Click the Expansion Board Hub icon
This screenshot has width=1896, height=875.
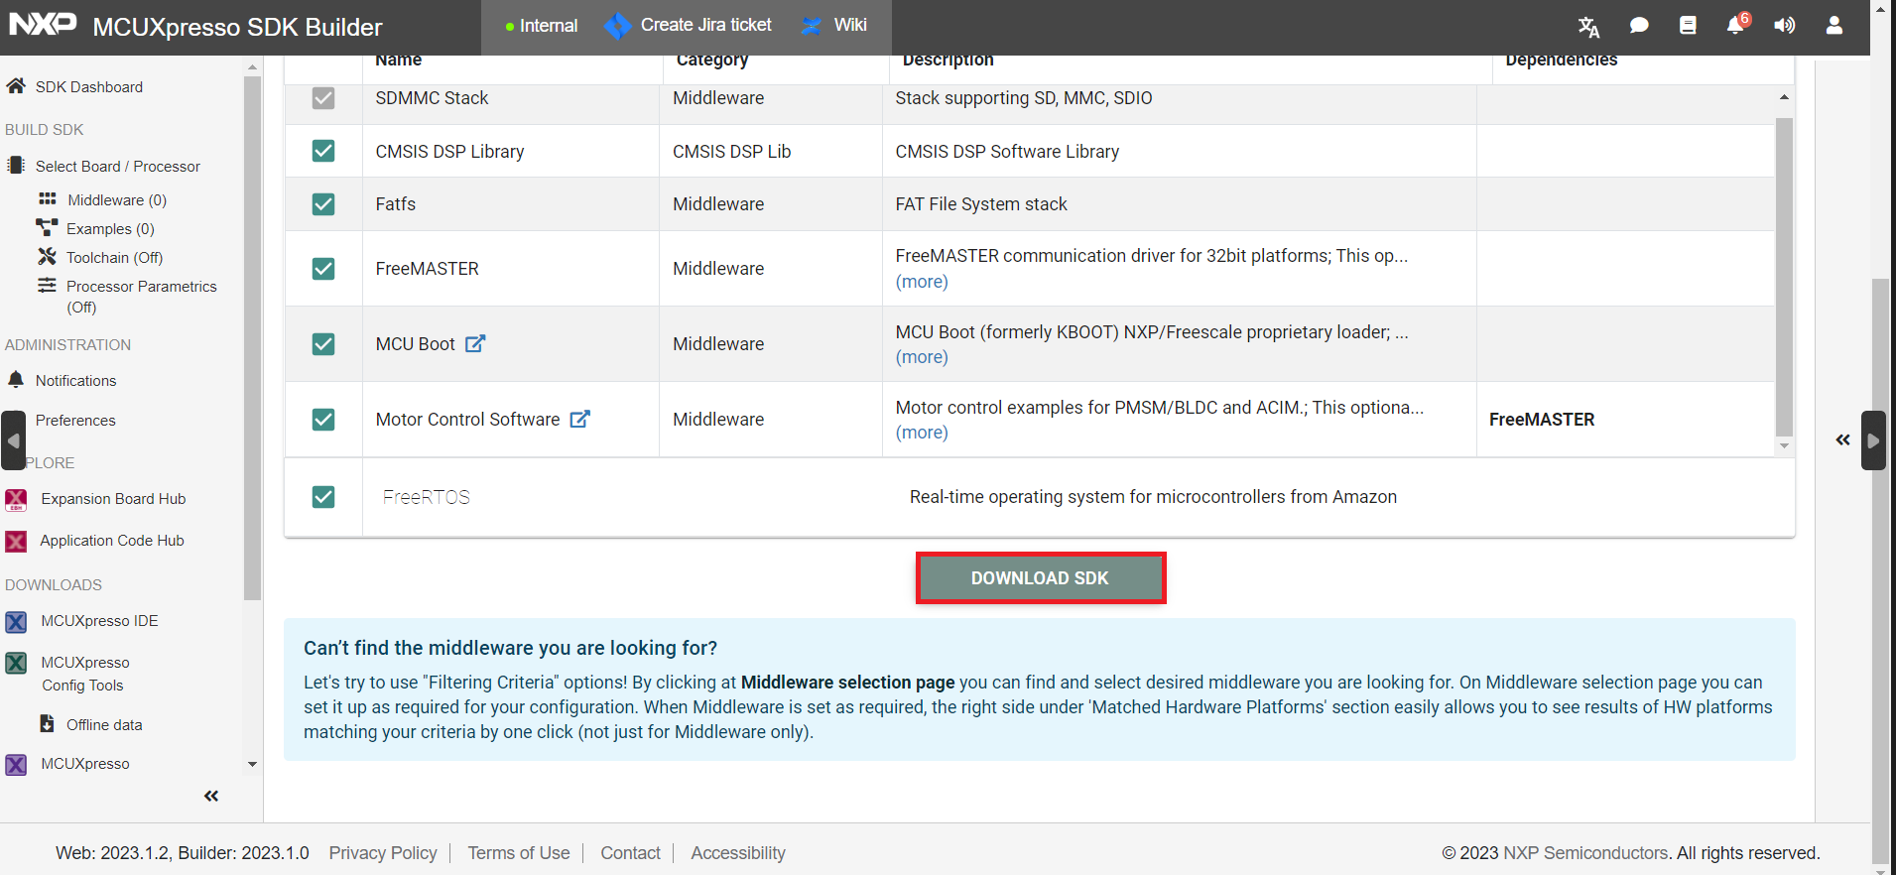pos(17,499)
